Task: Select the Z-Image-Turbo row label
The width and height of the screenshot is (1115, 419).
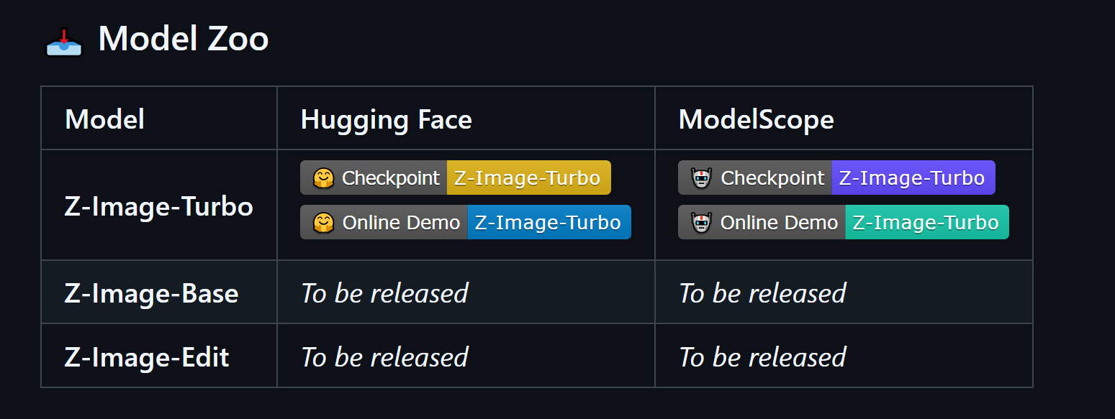Action: click(159, 206)
